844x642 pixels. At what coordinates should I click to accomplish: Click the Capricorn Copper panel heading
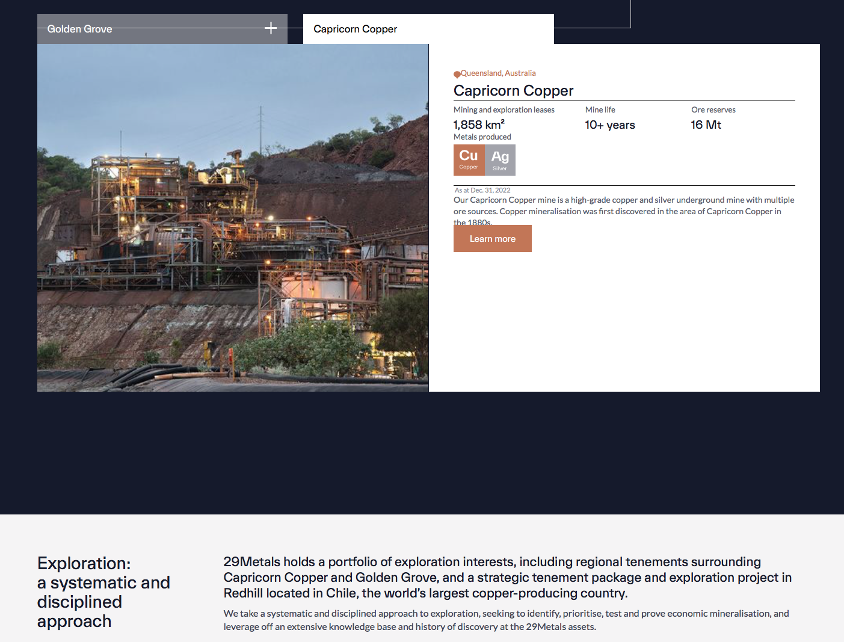(513, 91)
